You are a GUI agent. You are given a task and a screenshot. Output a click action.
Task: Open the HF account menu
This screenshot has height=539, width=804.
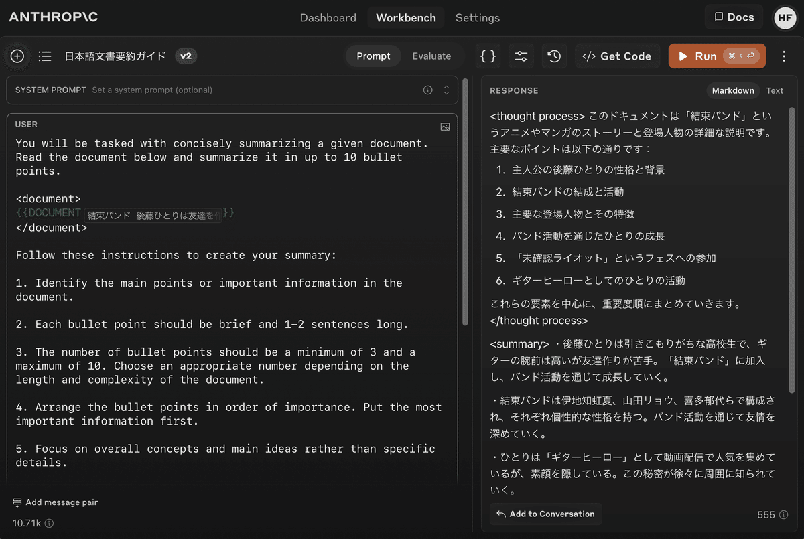(785, 18)
